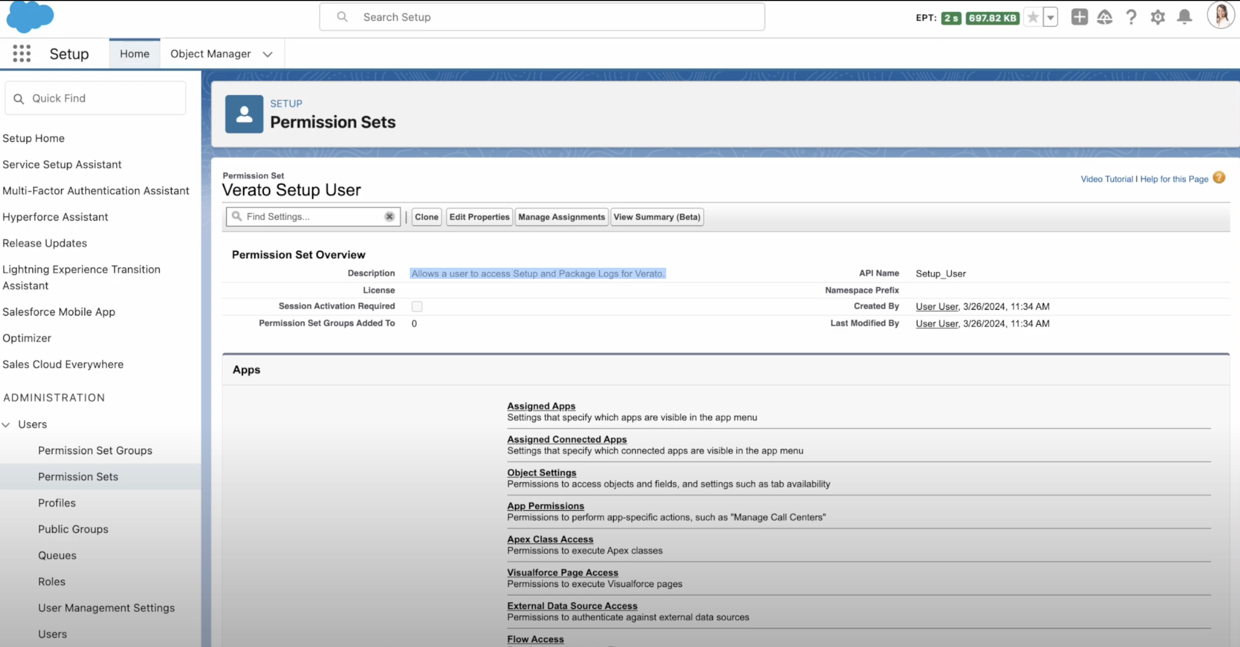Switch to the Home tab
Image resolution: width=1240 pixels, height=647 pixels.
135,54
